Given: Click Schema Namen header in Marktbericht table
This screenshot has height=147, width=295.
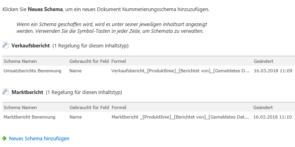Looking at the screenshot, I should coord(20,107).
